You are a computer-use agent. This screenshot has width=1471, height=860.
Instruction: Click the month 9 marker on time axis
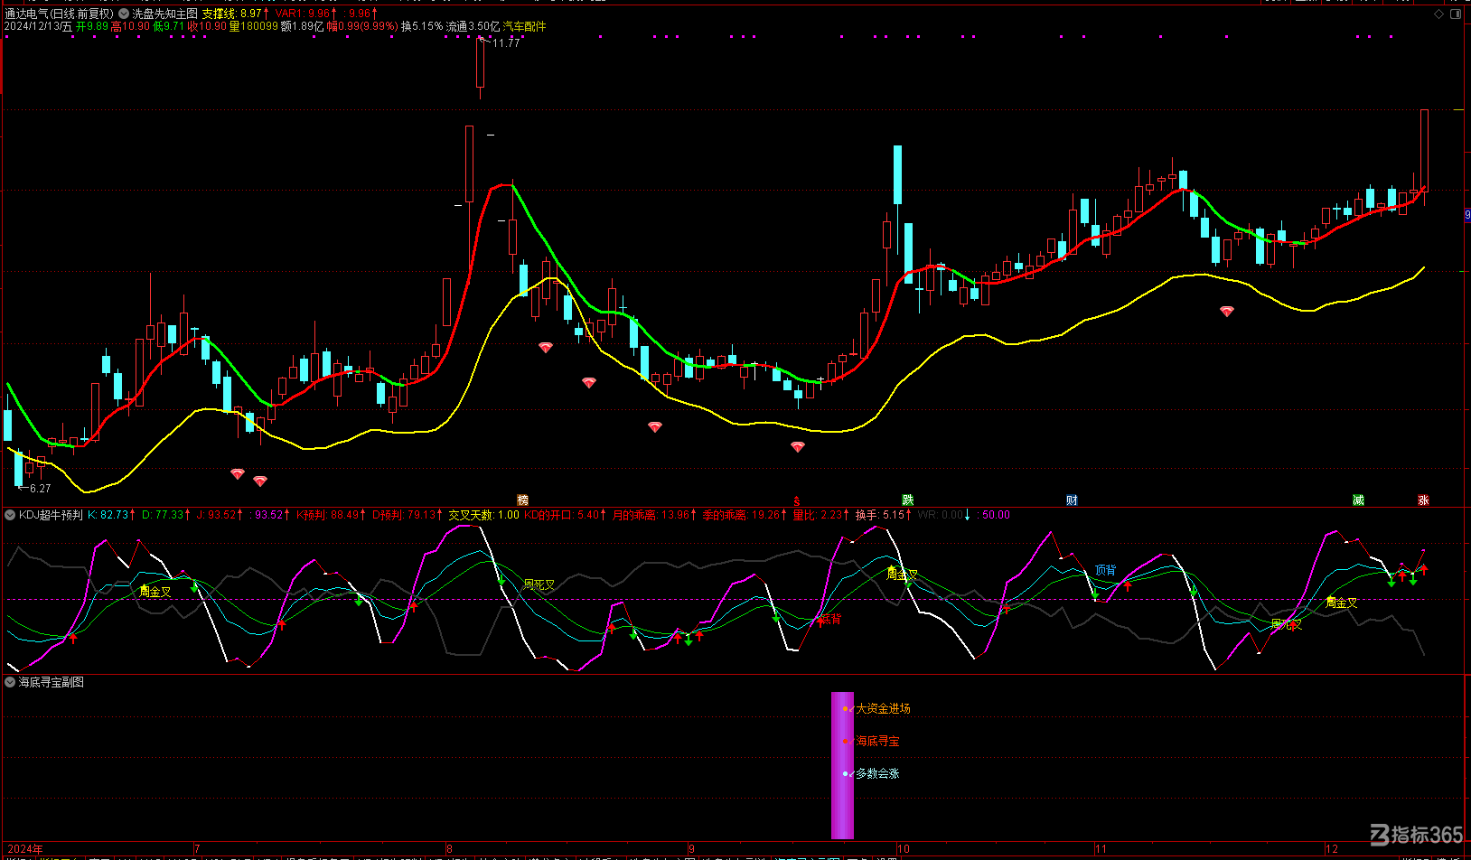click(x=691, y=849)
